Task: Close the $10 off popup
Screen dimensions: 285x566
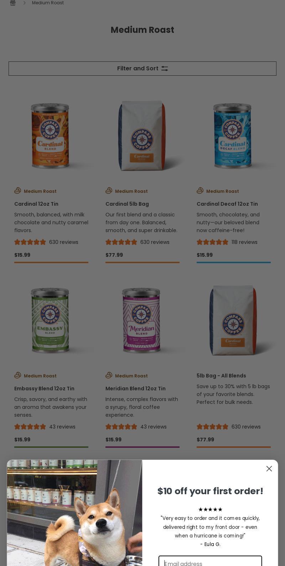Action: [x=269, y=469]
